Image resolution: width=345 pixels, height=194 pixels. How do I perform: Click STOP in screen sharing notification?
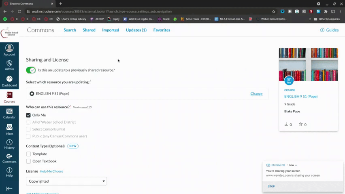coord(271,186)
